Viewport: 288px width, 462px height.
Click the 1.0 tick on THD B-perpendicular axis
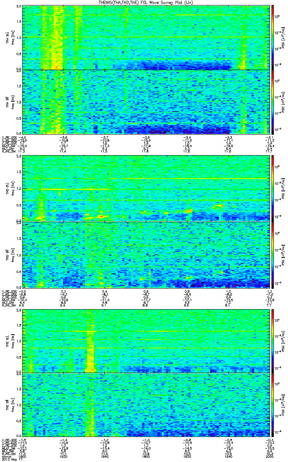[18, 189]
